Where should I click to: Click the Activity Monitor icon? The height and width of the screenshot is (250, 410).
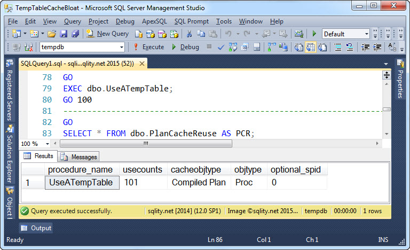point(298,34)
